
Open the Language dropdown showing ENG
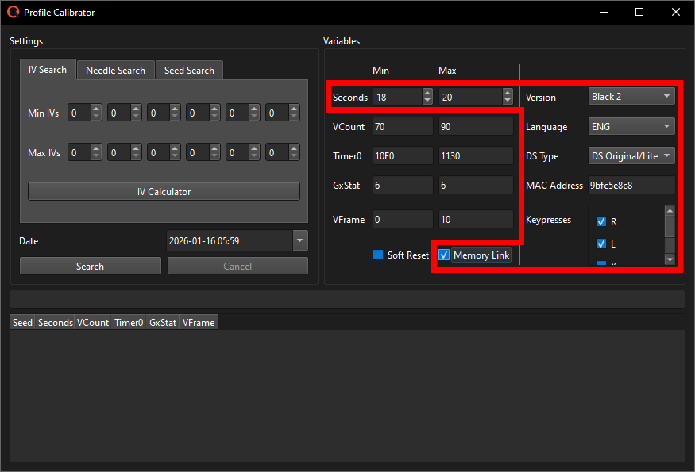(631, 126)
